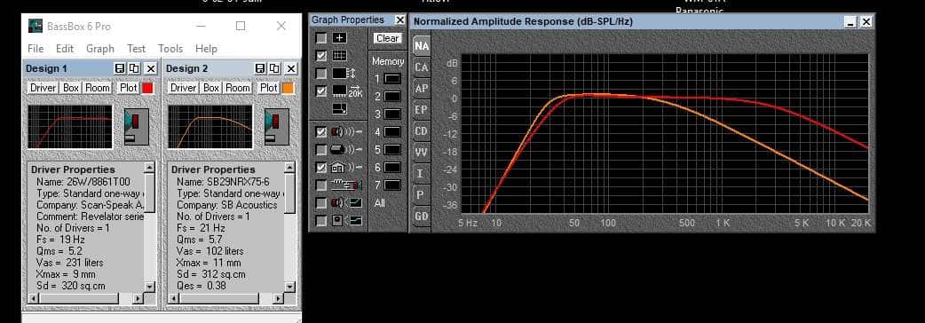
Task: Click the graph resize icon in Graph Properties
Action: coord(339,109)
